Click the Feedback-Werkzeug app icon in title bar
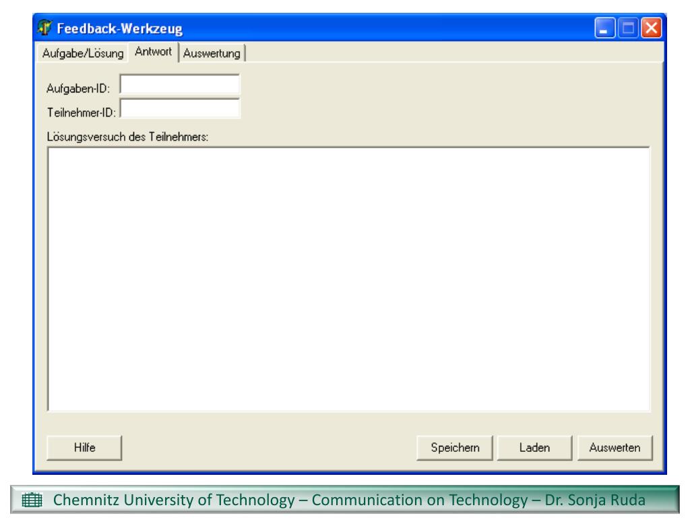This screenshot has height=518, width=690. pos(46,29)
